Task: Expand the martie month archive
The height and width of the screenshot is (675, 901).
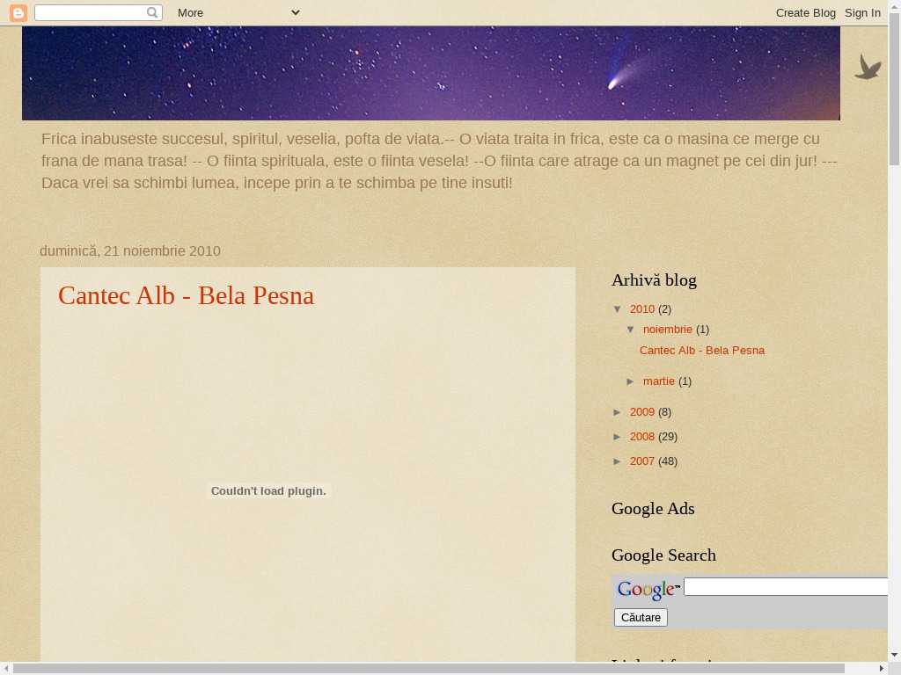Action: pyautogui.click(x=632, y=381)
